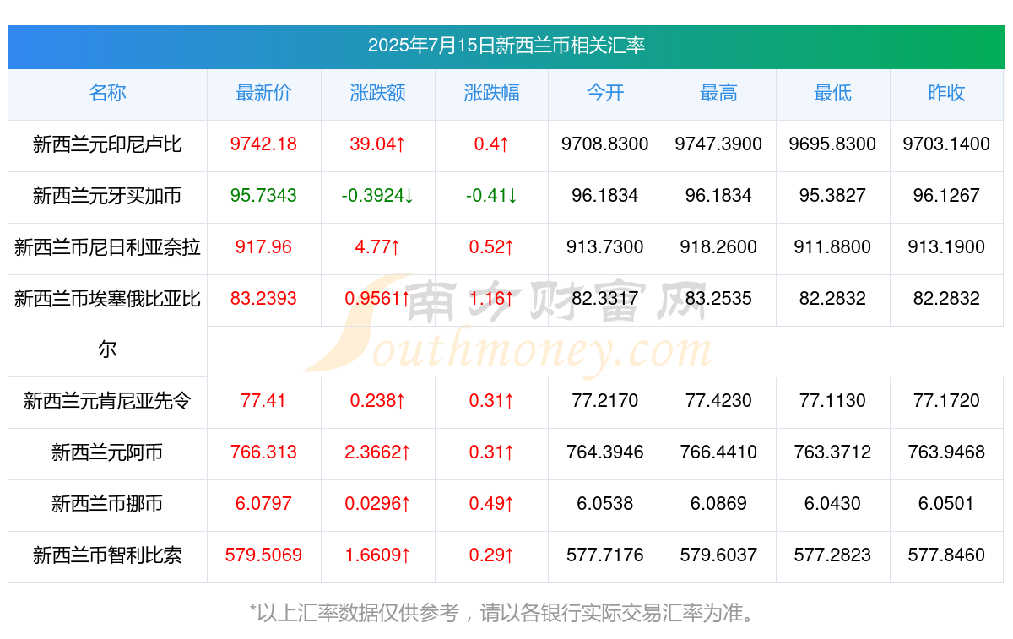Click lowest value 95.3827

click(832, 196)
